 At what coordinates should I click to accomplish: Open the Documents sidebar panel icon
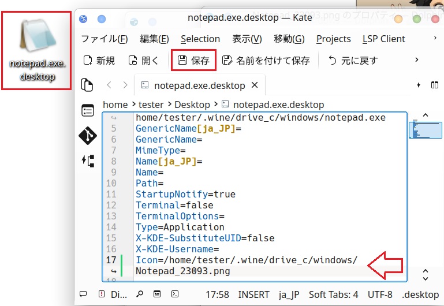(x=87, y=85)
